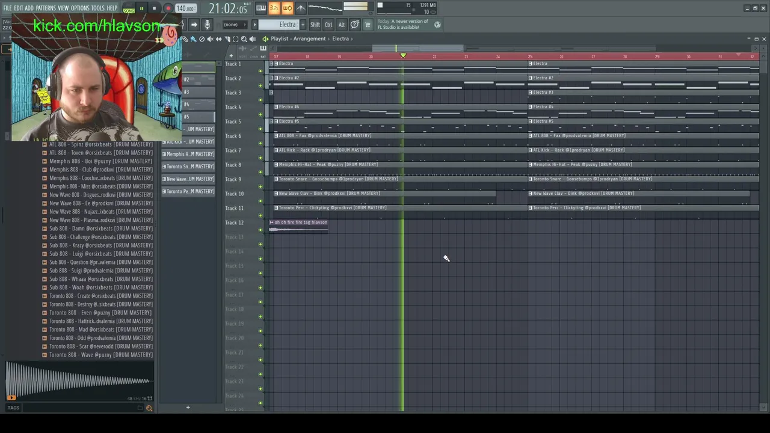
Task: Open the (none) snap dropdown
Action: click(x=235, y=25)
